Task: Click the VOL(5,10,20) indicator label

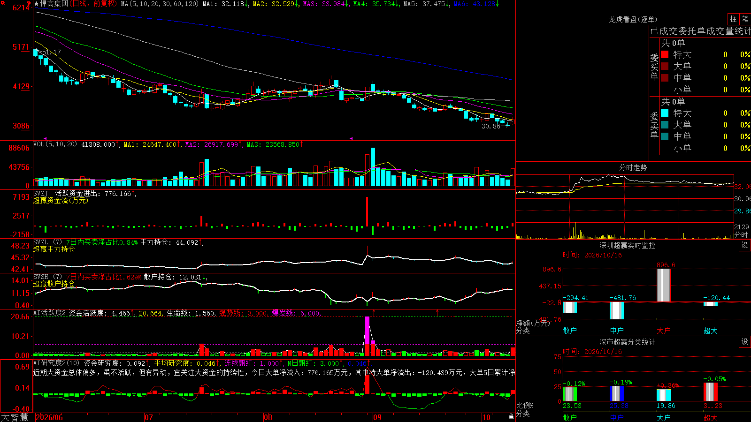Action: [55, 144]
